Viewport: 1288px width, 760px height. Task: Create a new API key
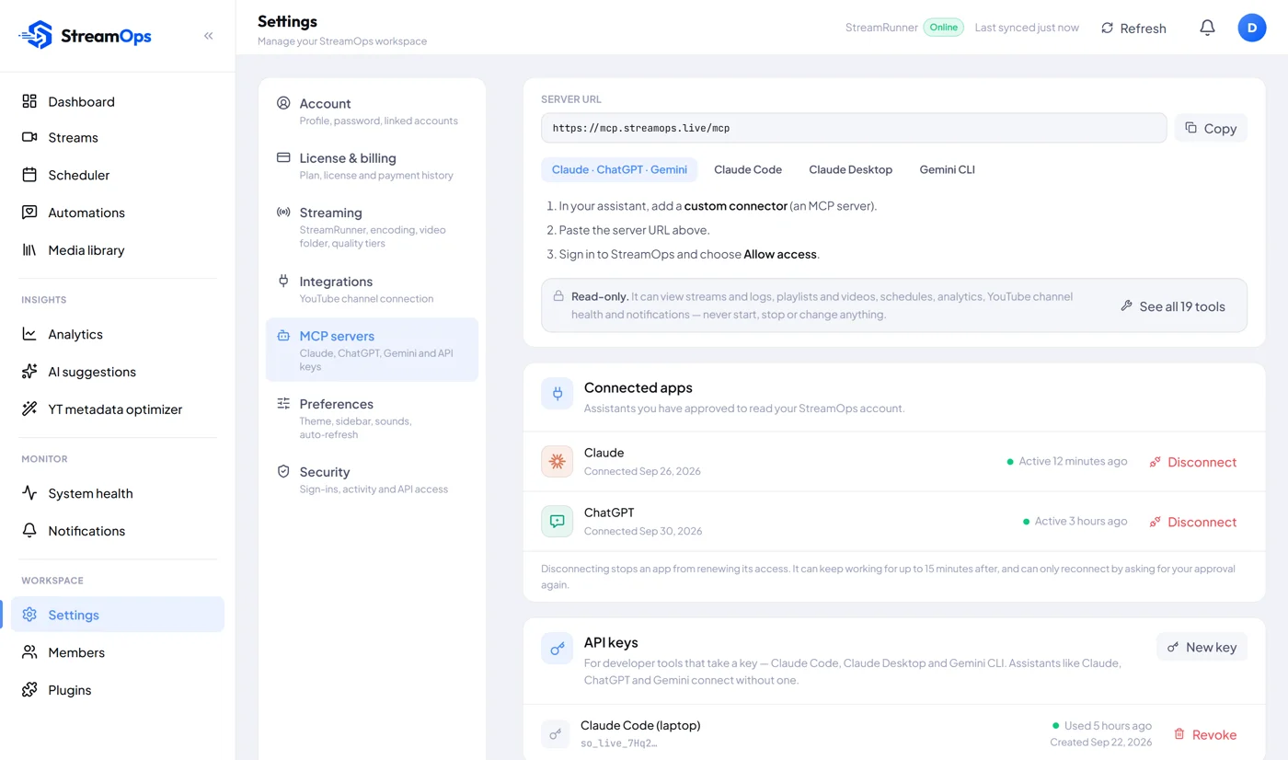pyautogui.click(x=1202, y=647)
